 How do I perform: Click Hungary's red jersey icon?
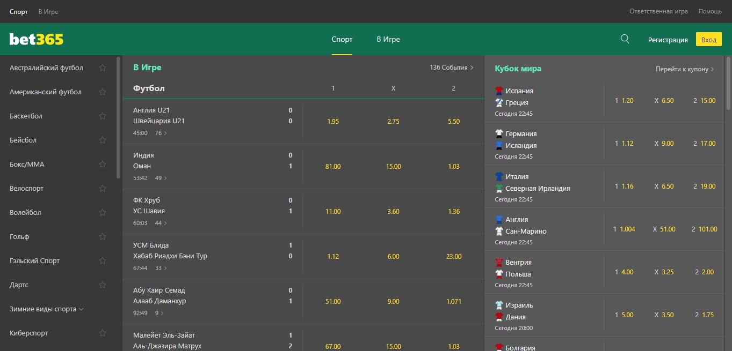tap(499, 263)
